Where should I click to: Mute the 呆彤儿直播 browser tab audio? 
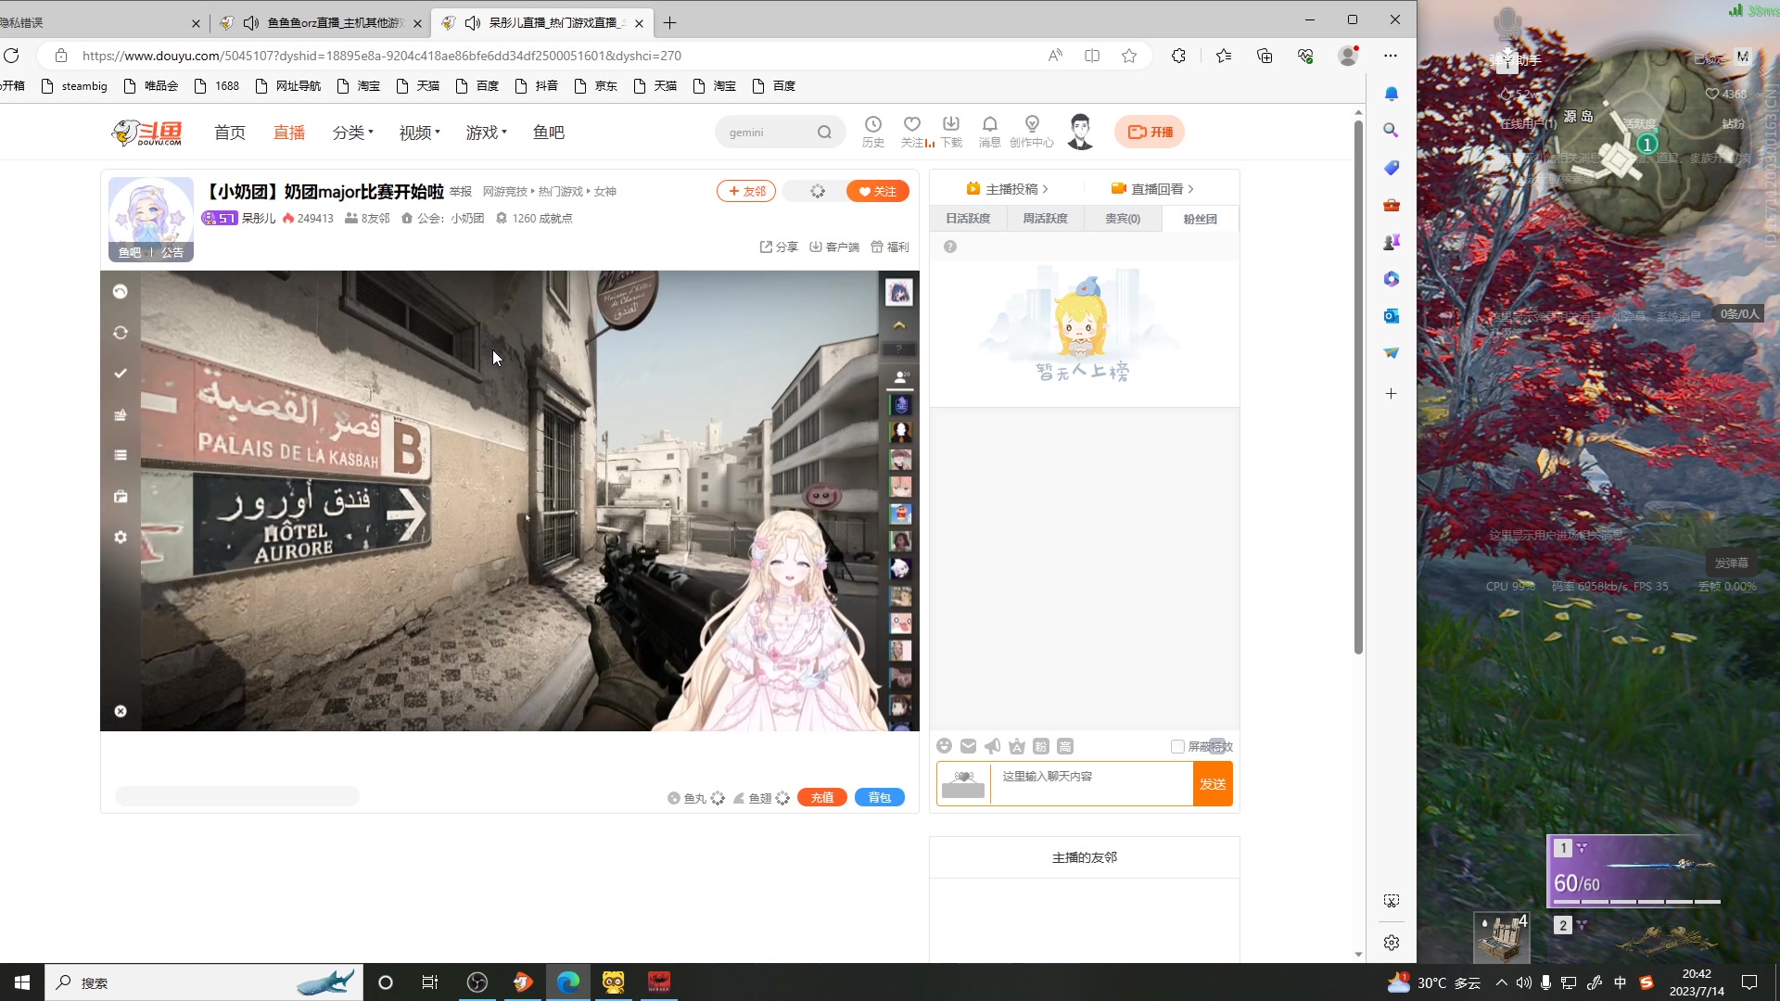(472, 22)
